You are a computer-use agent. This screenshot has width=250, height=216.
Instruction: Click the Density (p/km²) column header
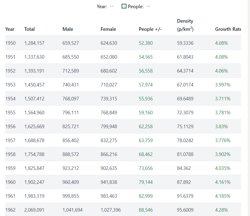coord(185,25)
